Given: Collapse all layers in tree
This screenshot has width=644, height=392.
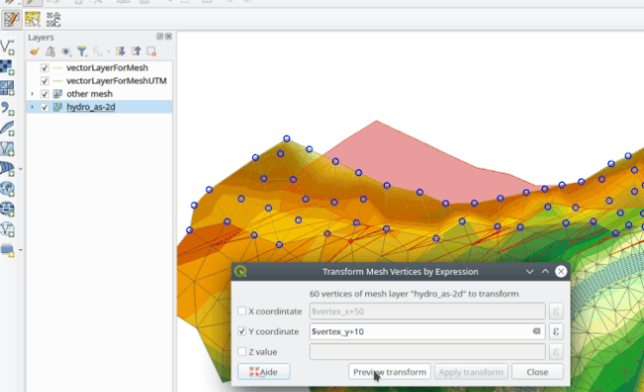Looking at the screenshot, I should click(136, 52).
